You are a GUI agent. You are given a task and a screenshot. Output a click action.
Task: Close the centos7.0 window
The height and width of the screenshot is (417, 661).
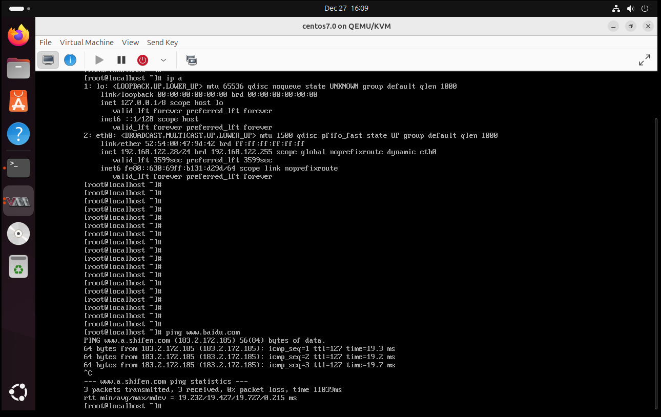(x=648, y=26)
